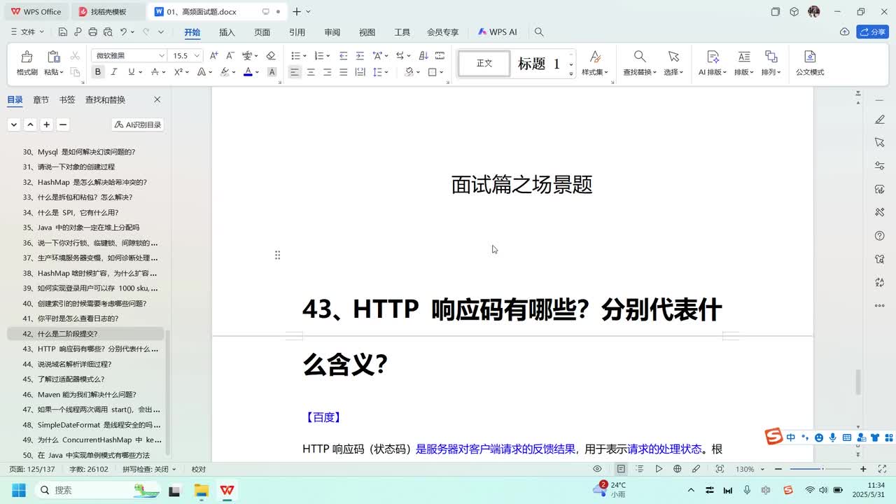The image size is (896, 504).
Task: Open the font color picker with blue underline
Action: (x=248, y=72)
